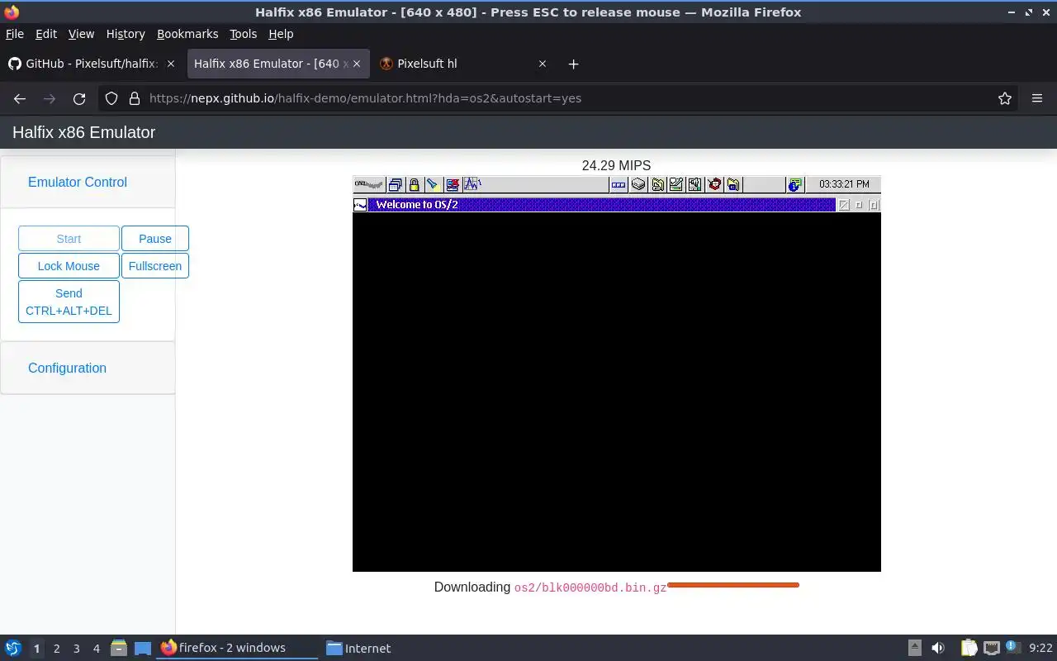
Task: Click the red shutdown computer icon
Action: 452,184
